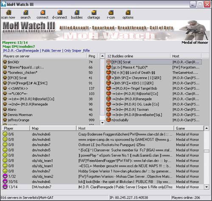Select the [EFCB] Scrat buddy entry

[x=154, y=62]
